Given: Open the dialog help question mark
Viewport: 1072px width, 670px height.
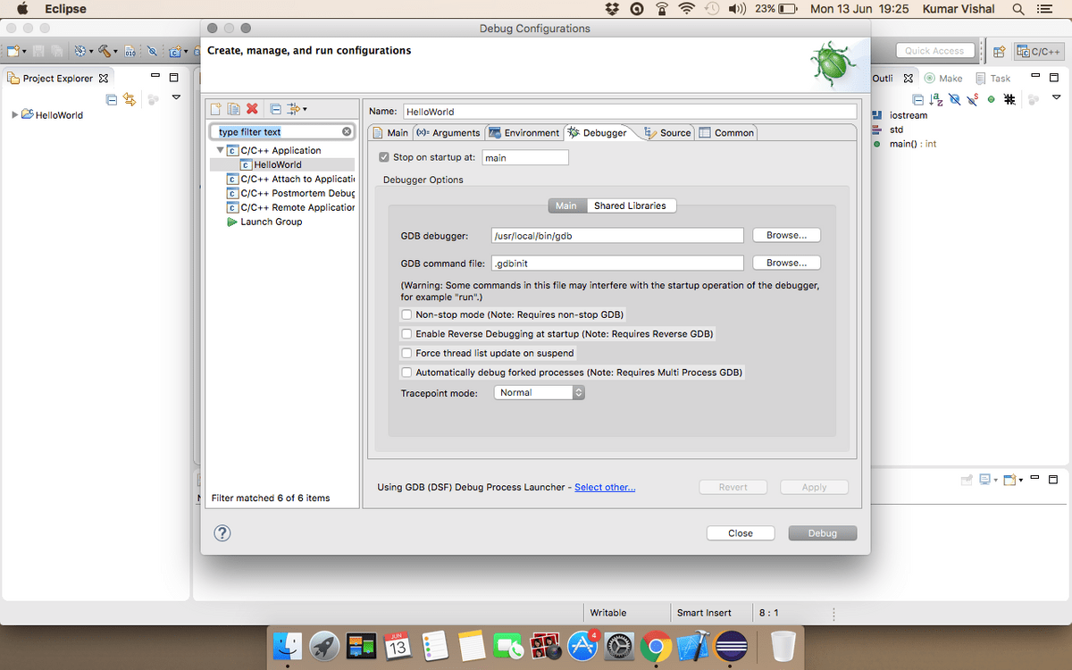Looking at the screenshot, I should [222, 533].
